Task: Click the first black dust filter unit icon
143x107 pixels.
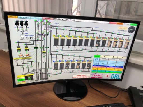Action: point(17,23)
